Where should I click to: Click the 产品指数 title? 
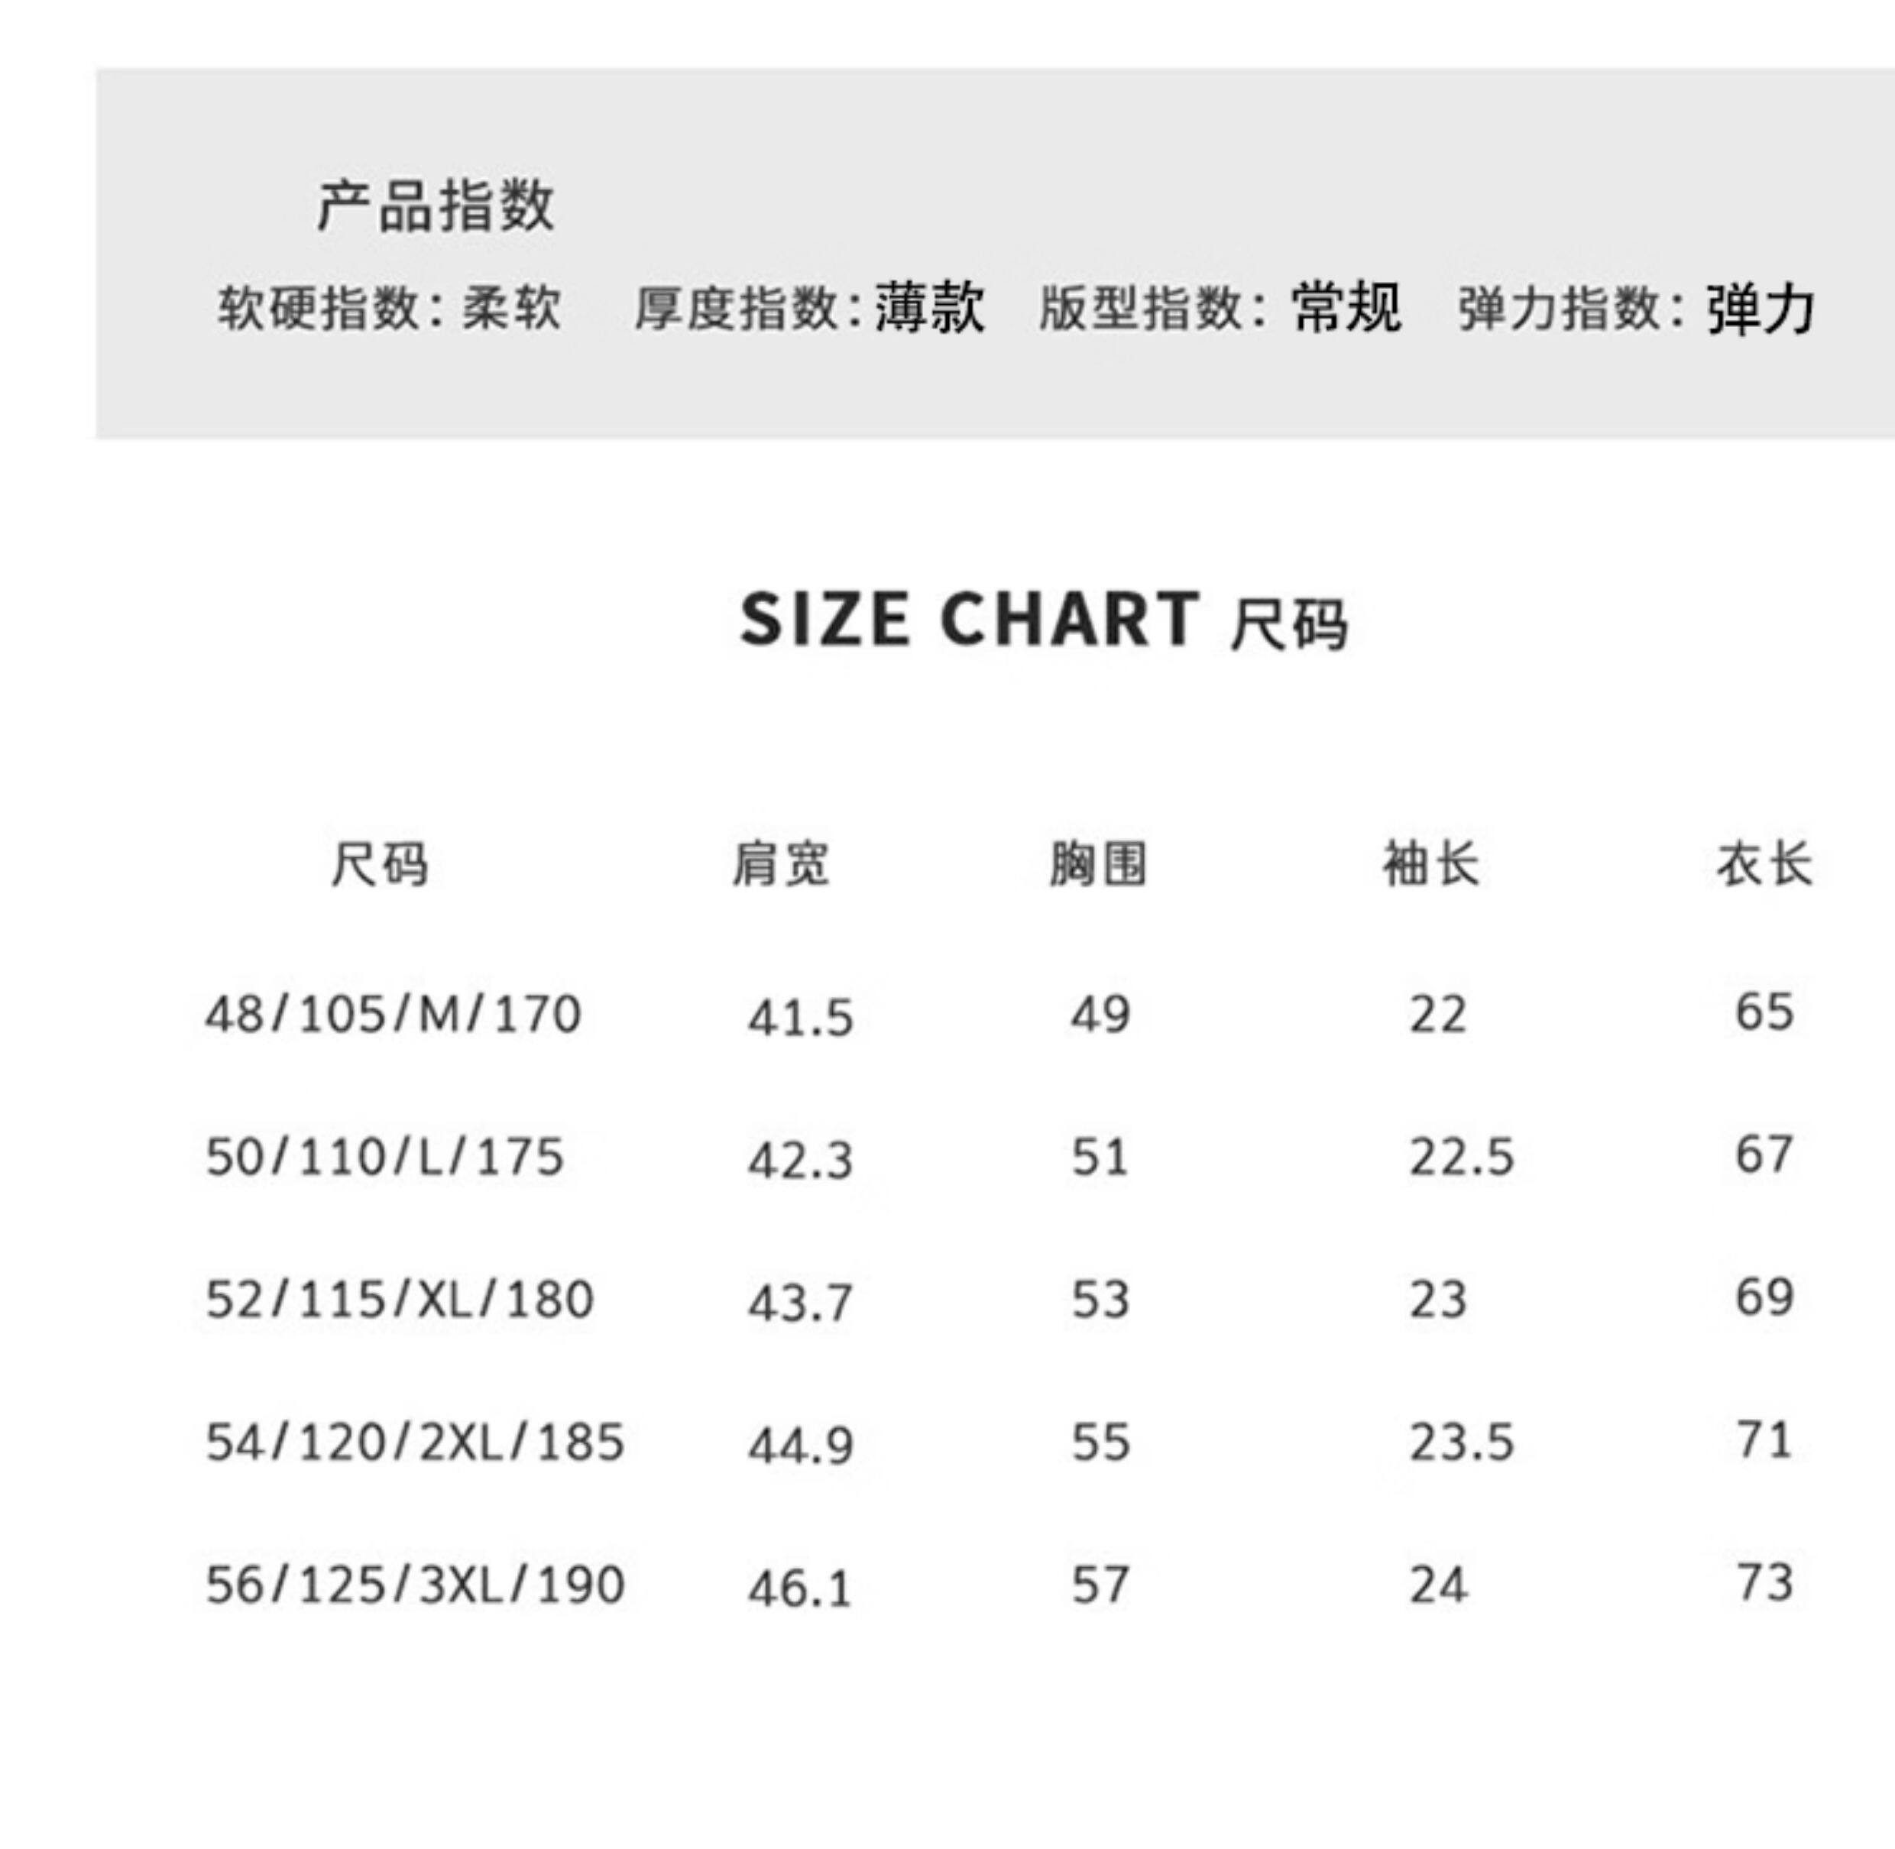click(435, 206)
